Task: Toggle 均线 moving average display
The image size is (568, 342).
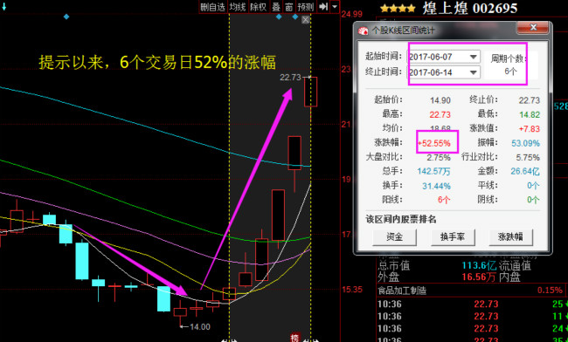Action: (238, 6)
